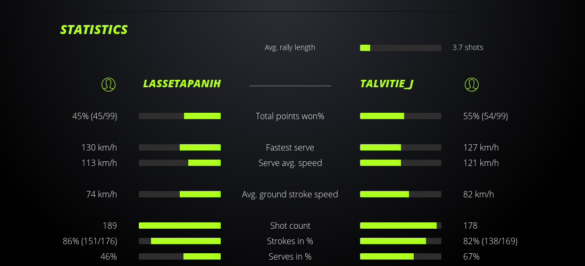This screenshot has height=266, width=585.
Task: Click TALVITIE_J's Total points won bar
Action: pyautogui.click(x=400, y=116)
